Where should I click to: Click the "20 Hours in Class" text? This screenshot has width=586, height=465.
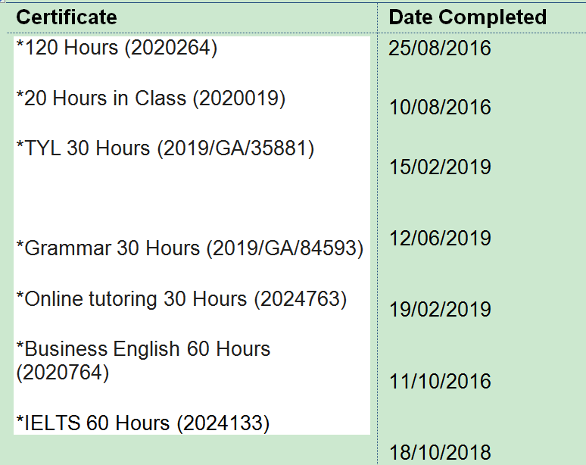tap(105, 98)
